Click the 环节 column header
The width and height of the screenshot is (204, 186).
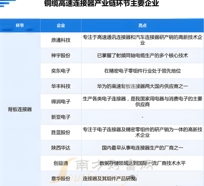pyautogui.click(x=20, y=26)
